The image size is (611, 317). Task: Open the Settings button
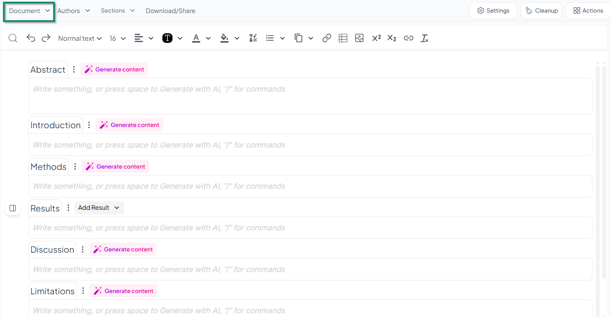tap(493, 11)
